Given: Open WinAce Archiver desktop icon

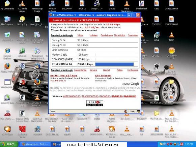Looking at the screenshot, I should pos(52,6).
